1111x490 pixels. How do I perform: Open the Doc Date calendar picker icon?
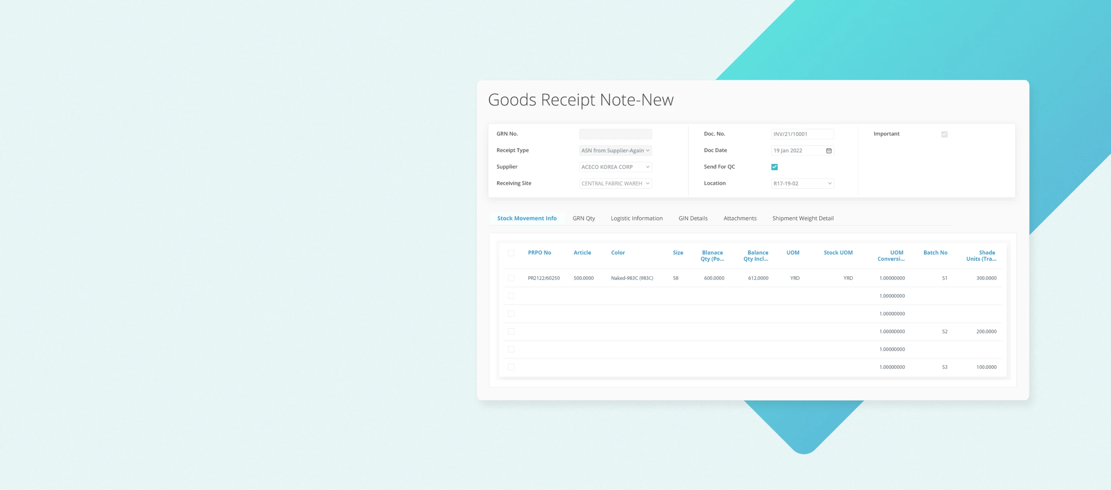tap(829, 150)
